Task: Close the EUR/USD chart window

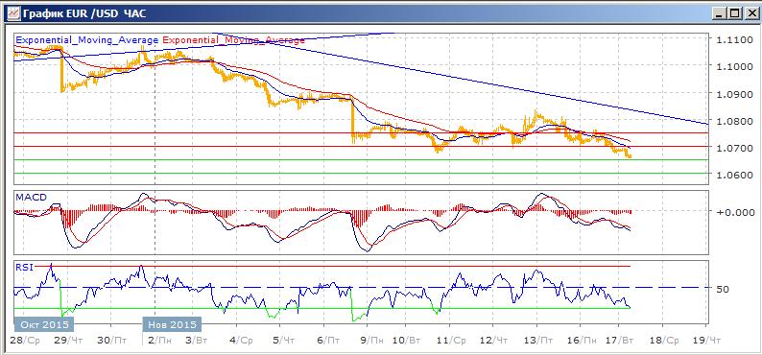Action: pyautogui.click(x=749, y=13)
